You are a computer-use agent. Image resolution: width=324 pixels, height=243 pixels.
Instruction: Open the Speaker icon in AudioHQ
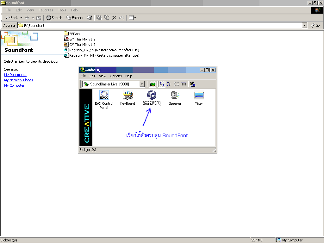[x=175, y=98]
